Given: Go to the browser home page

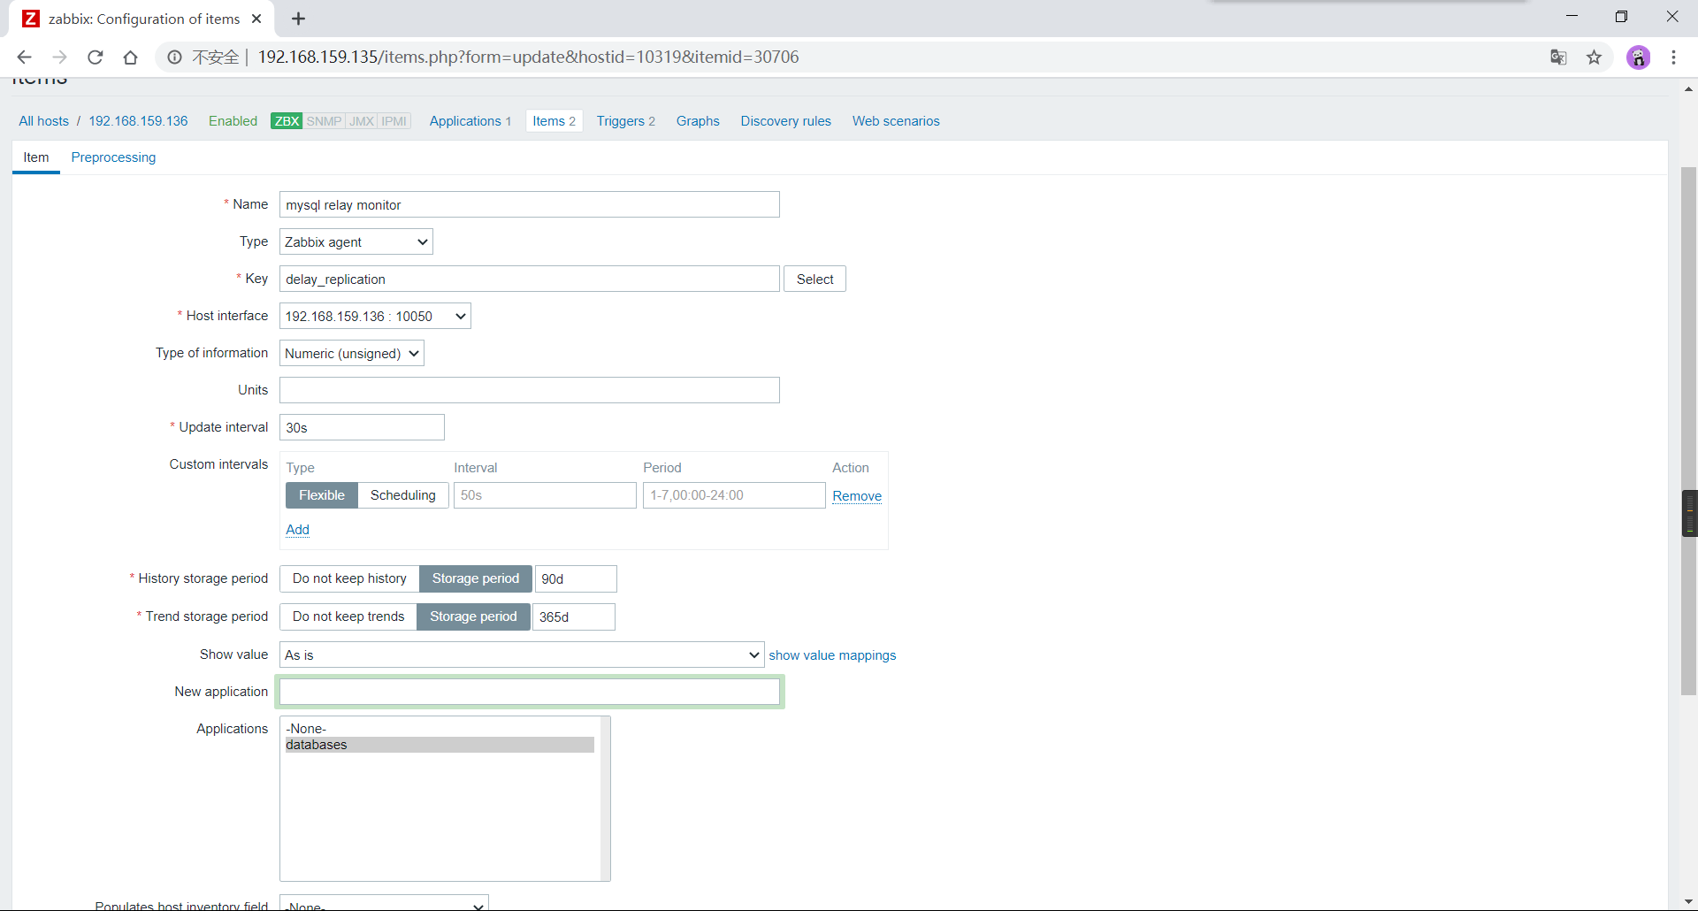Looking at the screenshot, I should 130,57.
